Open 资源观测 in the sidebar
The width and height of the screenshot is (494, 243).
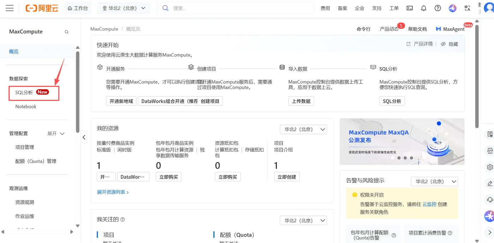[25, 203]
